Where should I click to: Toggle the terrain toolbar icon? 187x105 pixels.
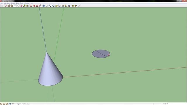point(59,6)
